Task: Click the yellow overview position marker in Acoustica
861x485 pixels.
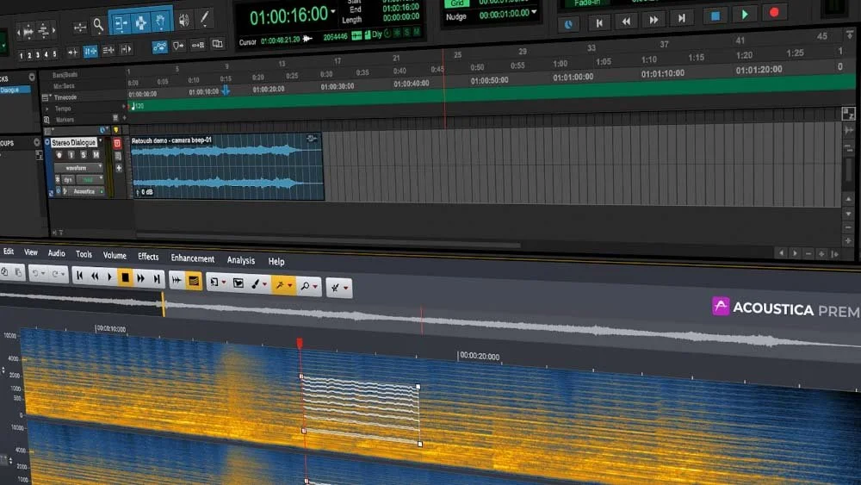Action: point(163,304)
